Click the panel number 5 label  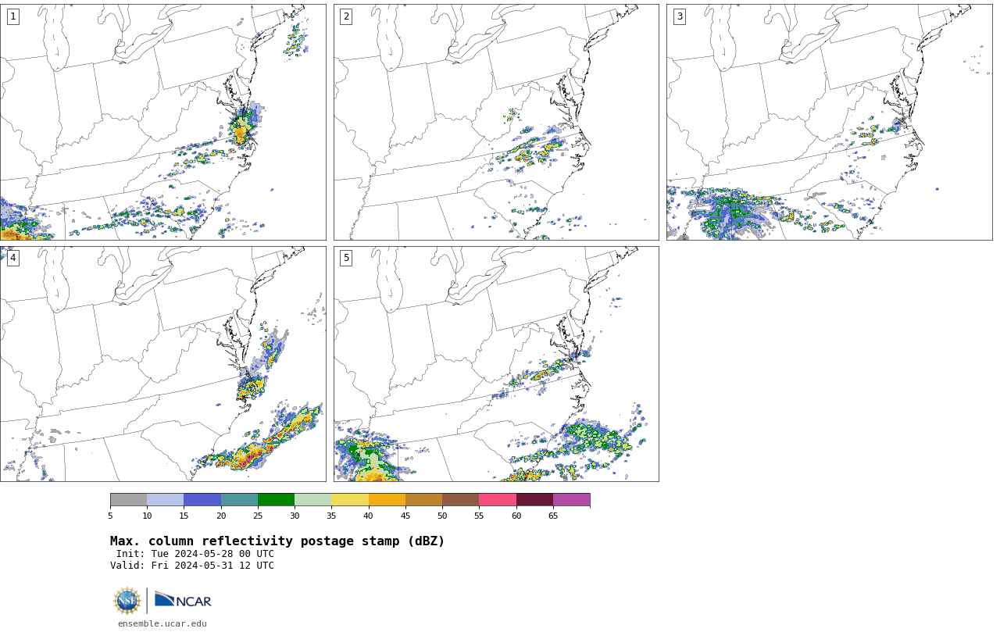346,258
